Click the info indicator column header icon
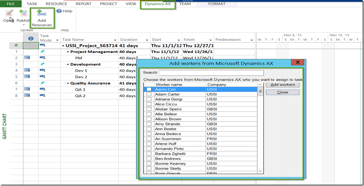364x186 pixels. coord(31,38)
